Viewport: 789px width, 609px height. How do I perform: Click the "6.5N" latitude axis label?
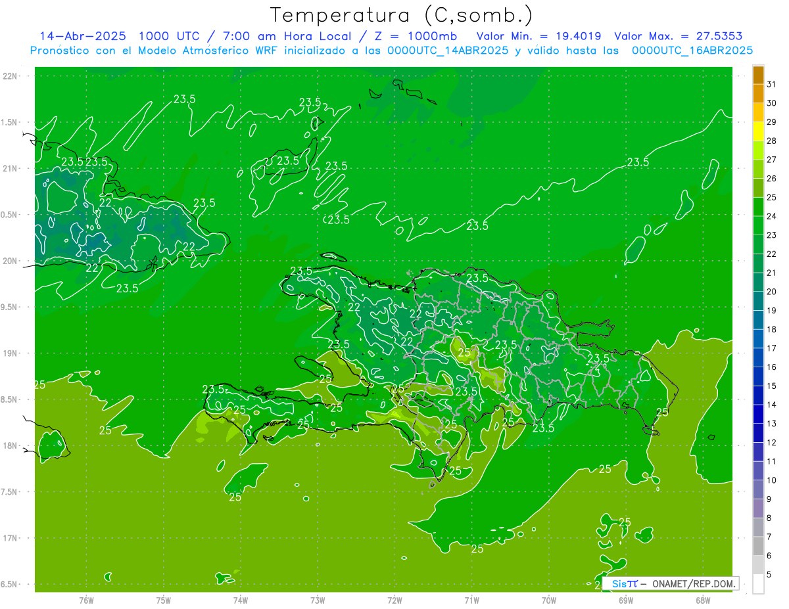coord(9,584)
